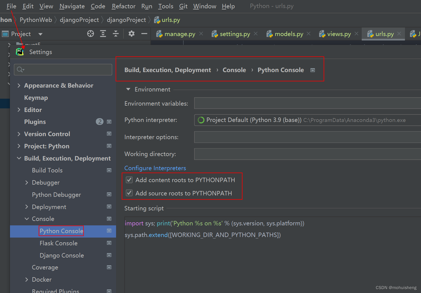Click the Collapse All icon in Project toolbar
421x293 pixels.
click(116, 34)
